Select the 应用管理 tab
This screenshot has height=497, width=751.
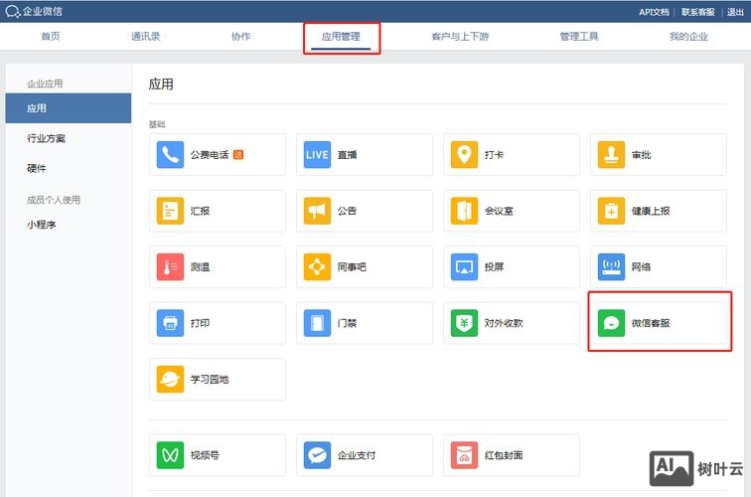click(x=341, y=37)
